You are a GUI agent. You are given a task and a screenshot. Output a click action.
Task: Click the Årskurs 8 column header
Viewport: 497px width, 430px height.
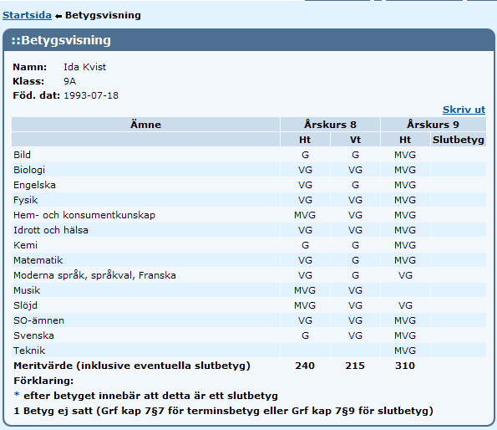[330, 125]
